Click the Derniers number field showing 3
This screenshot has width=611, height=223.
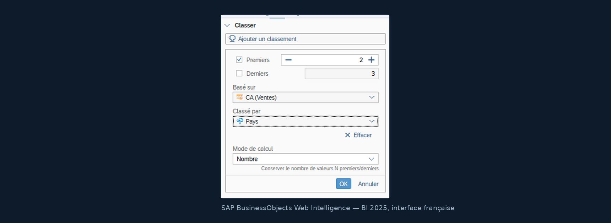tap(341, 74)
